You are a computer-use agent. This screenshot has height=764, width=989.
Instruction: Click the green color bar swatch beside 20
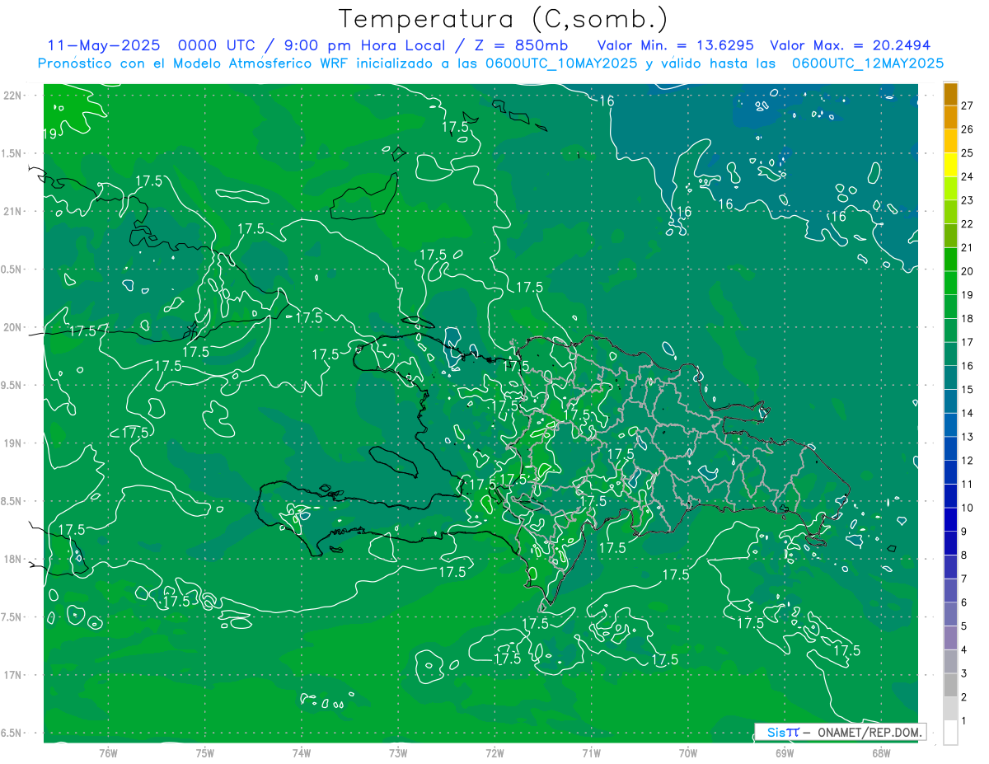pos(950,260)
